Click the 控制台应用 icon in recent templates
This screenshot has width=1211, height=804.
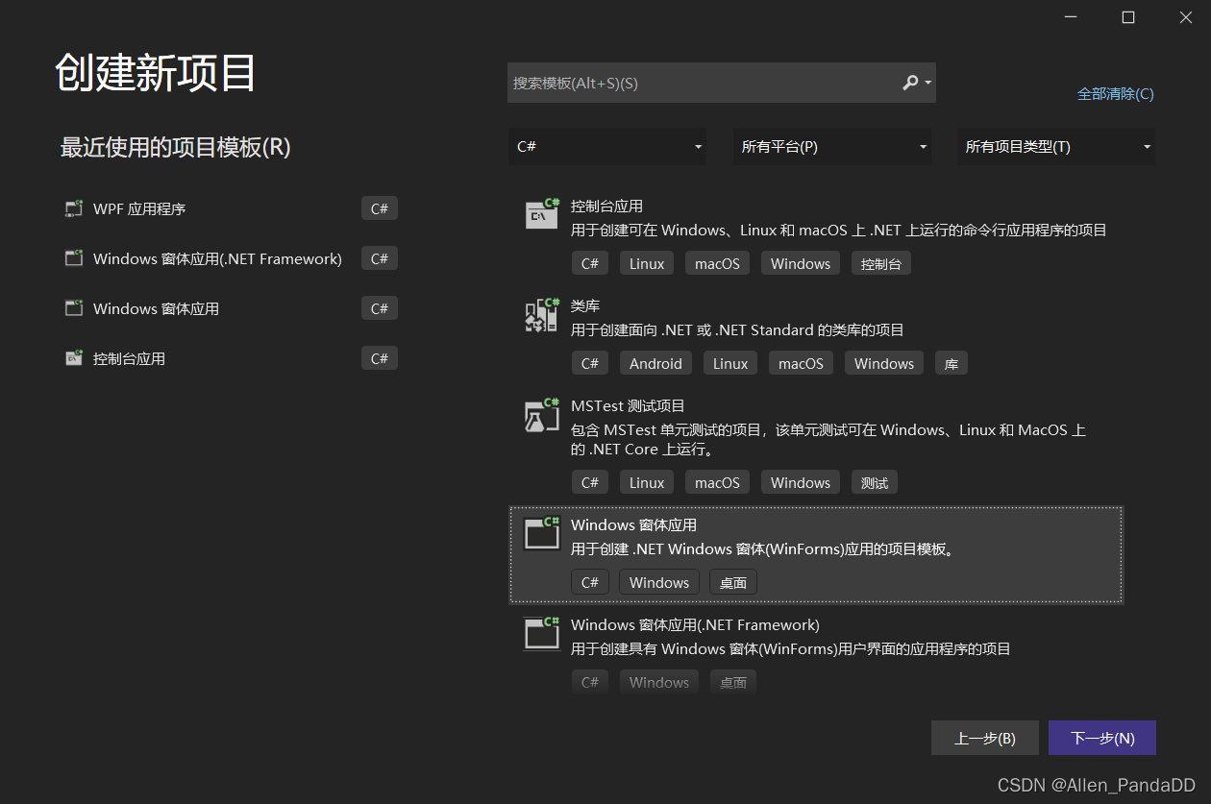click(x=74, y=358)
